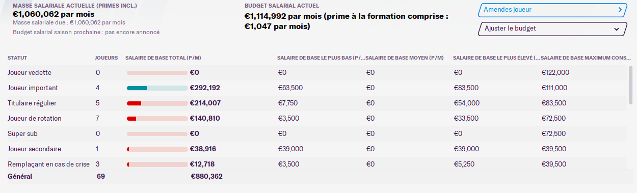Screen dimensions: 637x193
Task: Click the teal Joueur important salary bar
Action: (137, 88)
